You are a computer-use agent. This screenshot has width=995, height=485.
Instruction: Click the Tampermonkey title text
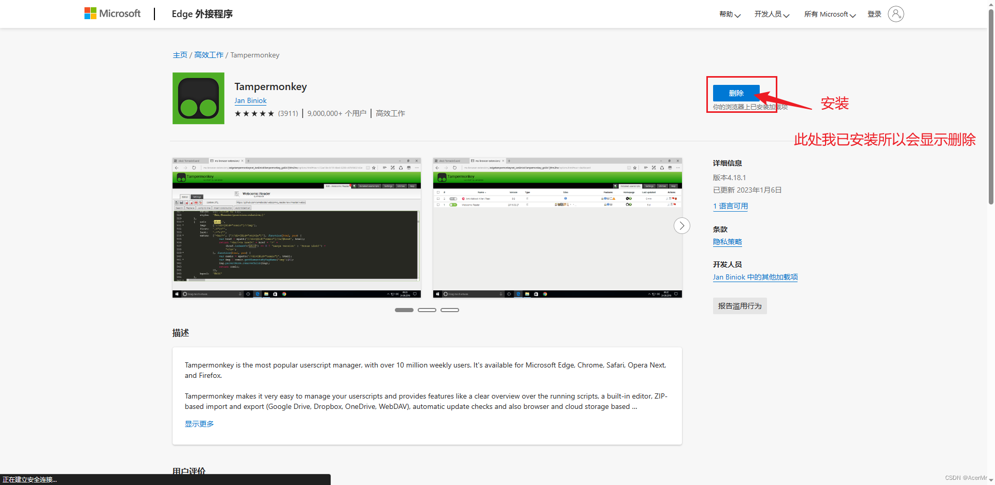(x=271, y=86)
